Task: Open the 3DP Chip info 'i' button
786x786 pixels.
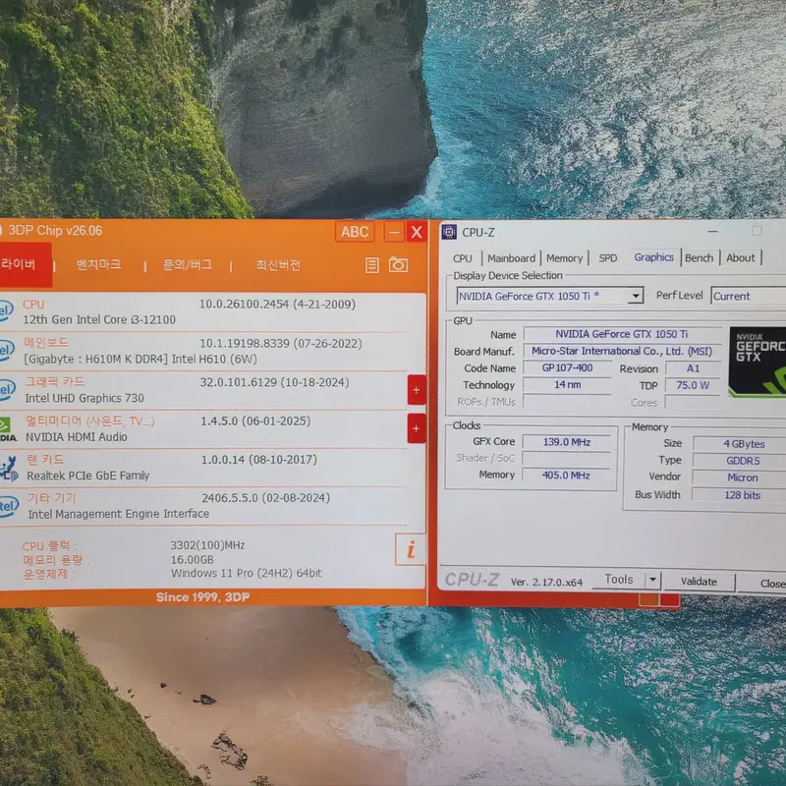Action: (411, 549)
